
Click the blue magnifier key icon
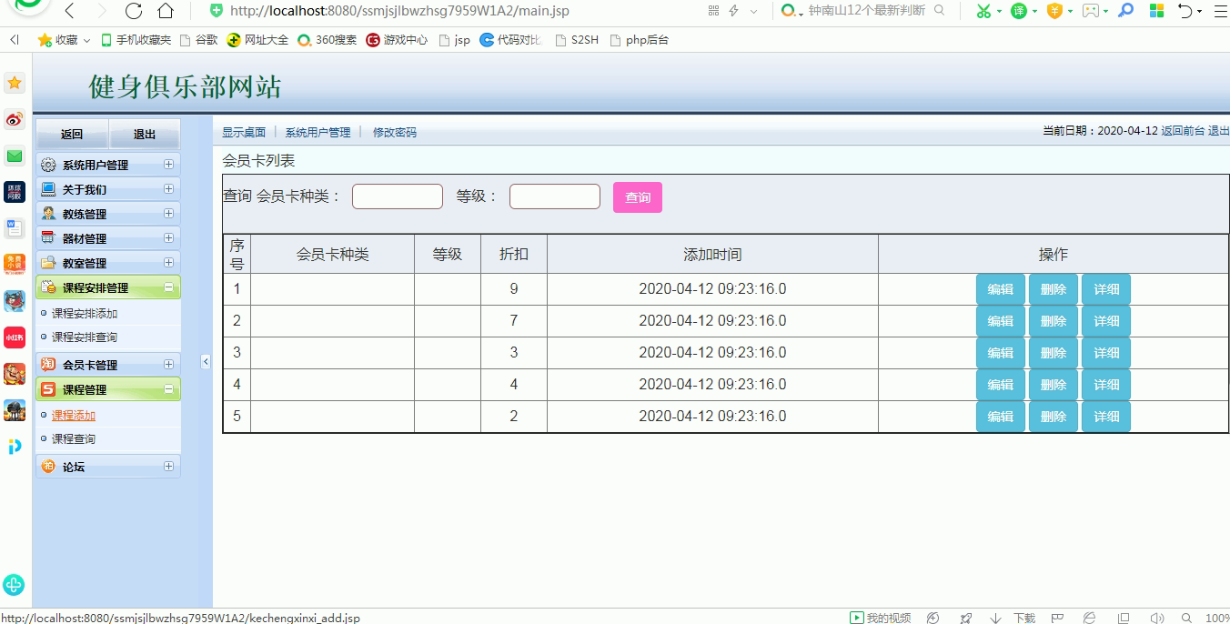click(1126, 11)
